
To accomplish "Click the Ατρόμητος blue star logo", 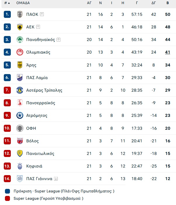I will [x=20, y=115].
